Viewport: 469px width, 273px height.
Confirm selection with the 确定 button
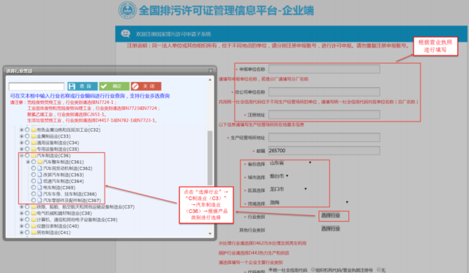(x=114, y=86)
